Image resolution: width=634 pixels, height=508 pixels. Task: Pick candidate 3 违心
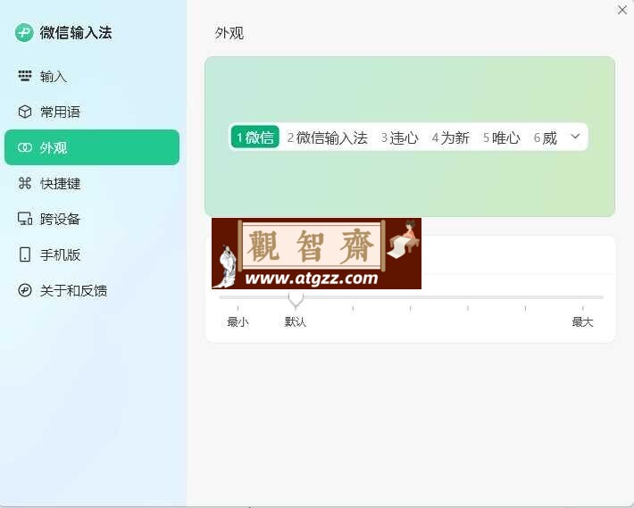tap(399, 137)
